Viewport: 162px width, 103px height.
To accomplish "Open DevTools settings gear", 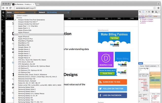I will point(153,12).
